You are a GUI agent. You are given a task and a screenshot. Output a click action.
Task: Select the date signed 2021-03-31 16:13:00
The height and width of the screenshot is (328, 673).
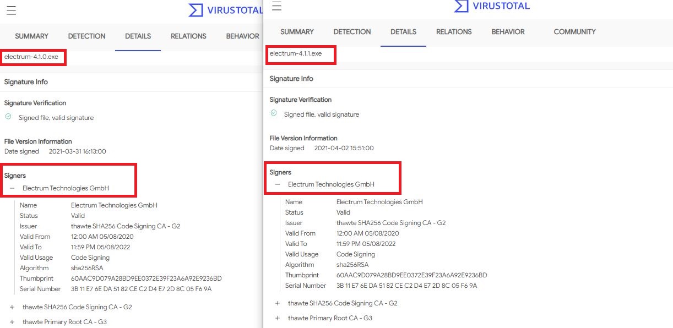click(78, 151)
